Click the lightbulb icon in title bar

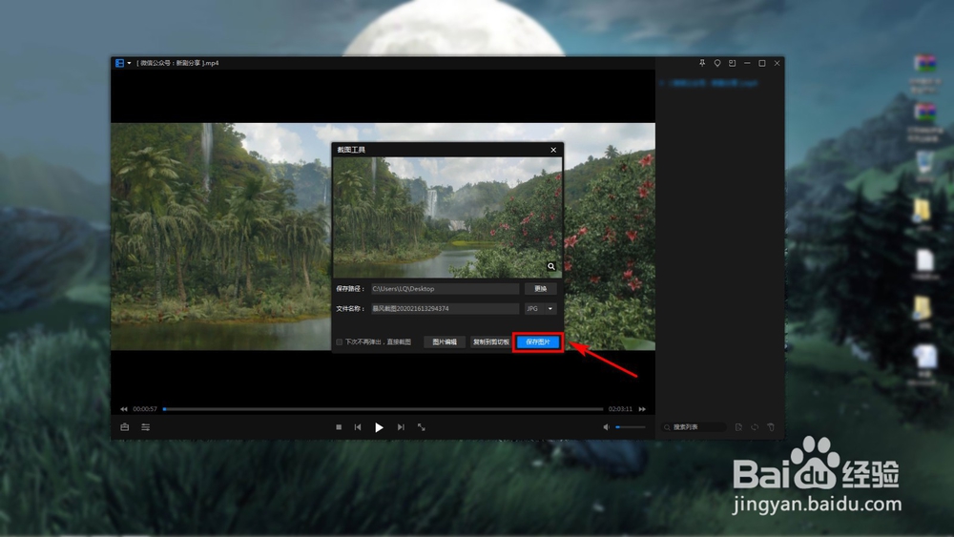tap(717, 63)
